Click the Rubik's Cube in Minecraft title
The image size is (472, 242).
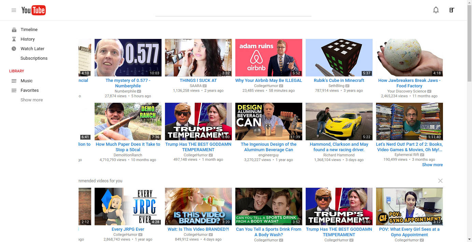(339, 81)
